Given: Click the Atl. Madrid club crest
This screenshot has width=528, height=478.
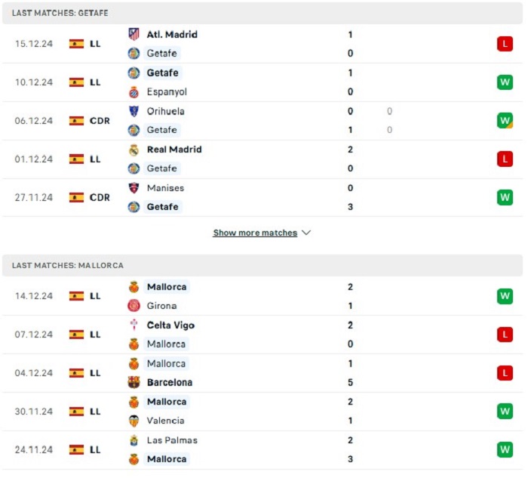Looking at the screenshot, I should point(134,35).
